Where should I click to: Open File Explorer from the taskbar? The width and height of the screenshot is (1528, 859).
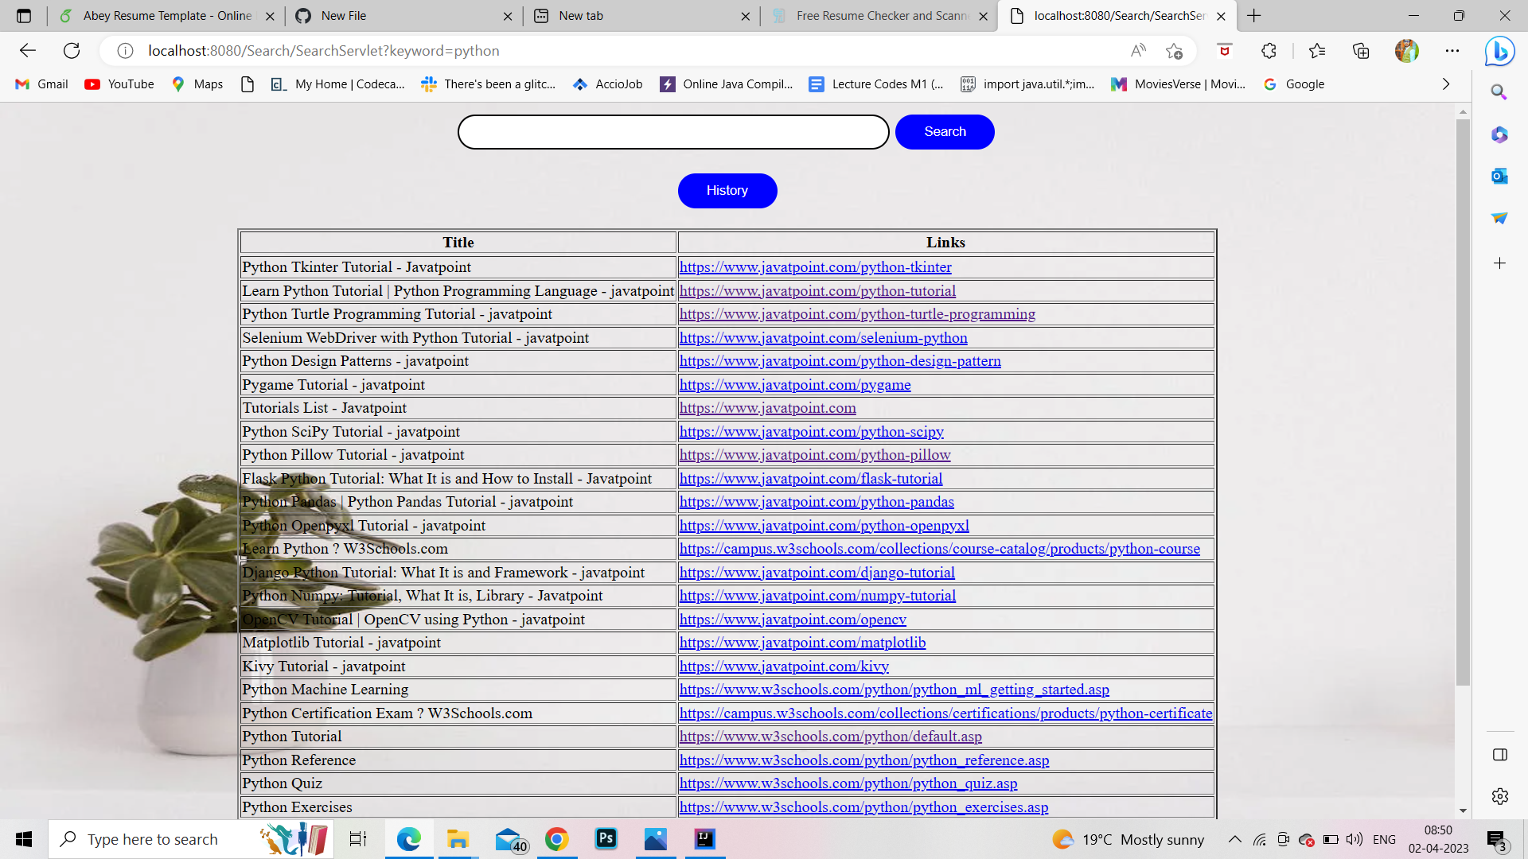point(458,839)
